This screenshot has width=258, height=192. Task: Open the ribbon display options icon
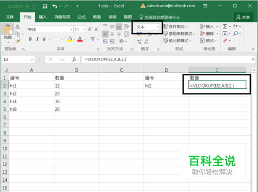click(205, 6)
